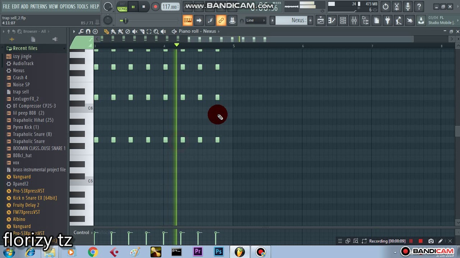Open the PATTERNS menu

38,6
